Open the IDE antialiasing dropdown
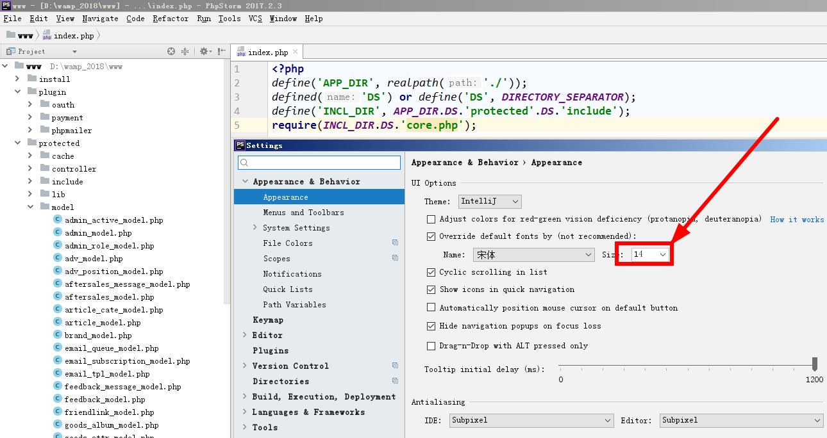The image size is (827, 438). [x=531, y=420]
